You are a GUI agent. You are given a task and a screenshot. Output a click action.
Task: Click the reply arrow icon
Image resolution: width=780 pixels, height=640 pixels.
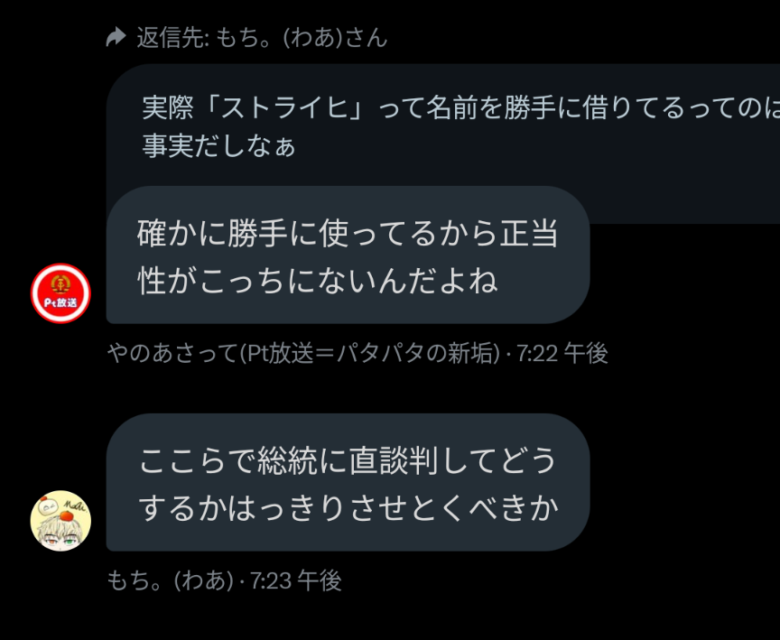(116, 37)
